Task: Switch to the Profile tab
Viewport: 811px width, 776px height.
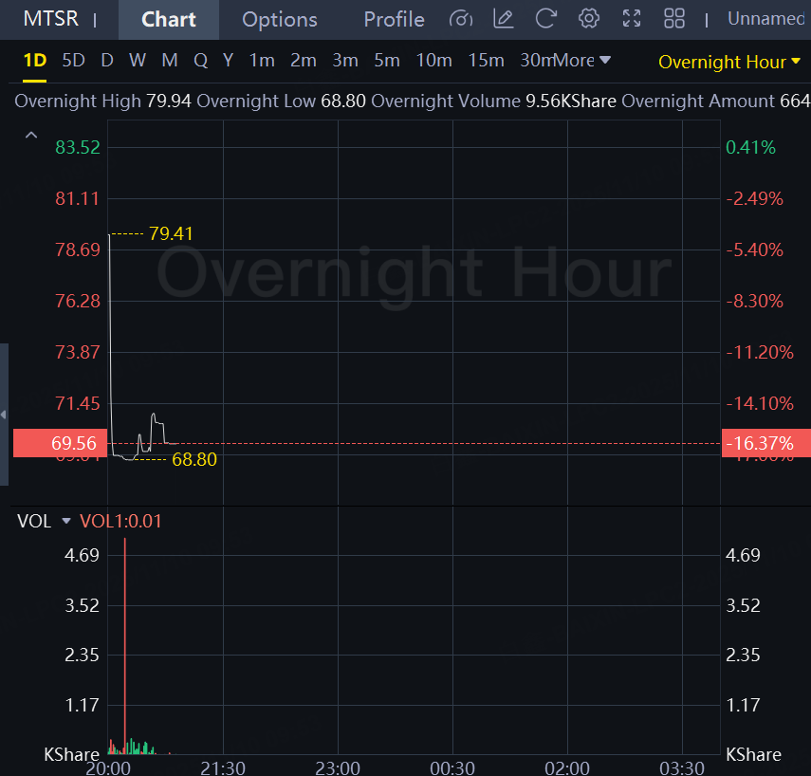Action: [x=394, y=19]
